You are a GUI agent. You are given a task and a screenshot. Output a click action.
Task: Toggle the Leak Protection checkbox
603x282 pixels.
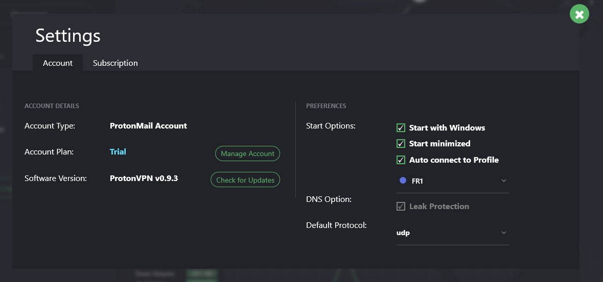click(401, 207)
